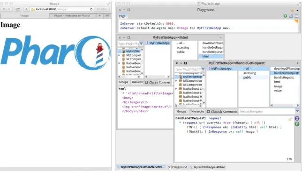Screen dimensions: 302x172
Task: Switch to MyFirstWebApp>>#handleGetRe... in the taskbar
Action: pyautogui.click(x=141, y=167)
